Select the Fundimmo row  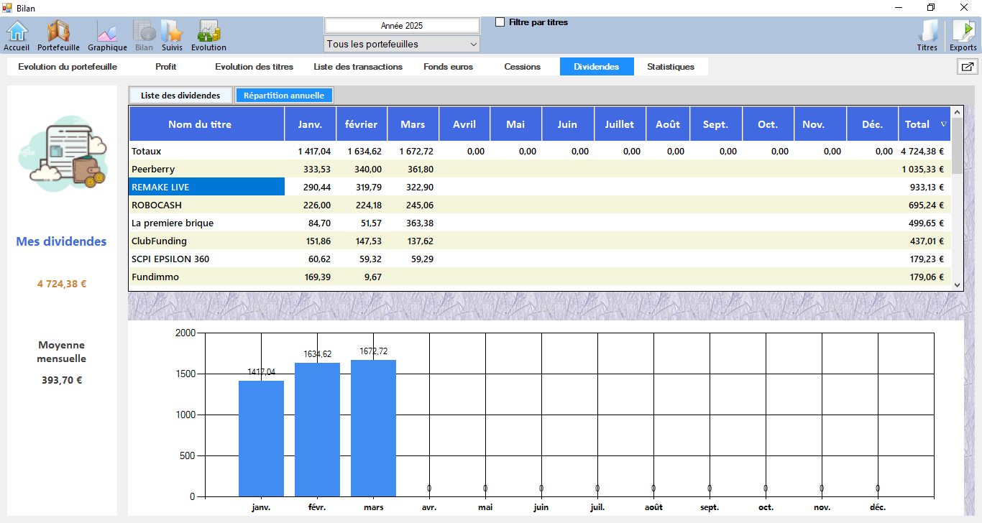pyautogui.click(x=540, y=277)
